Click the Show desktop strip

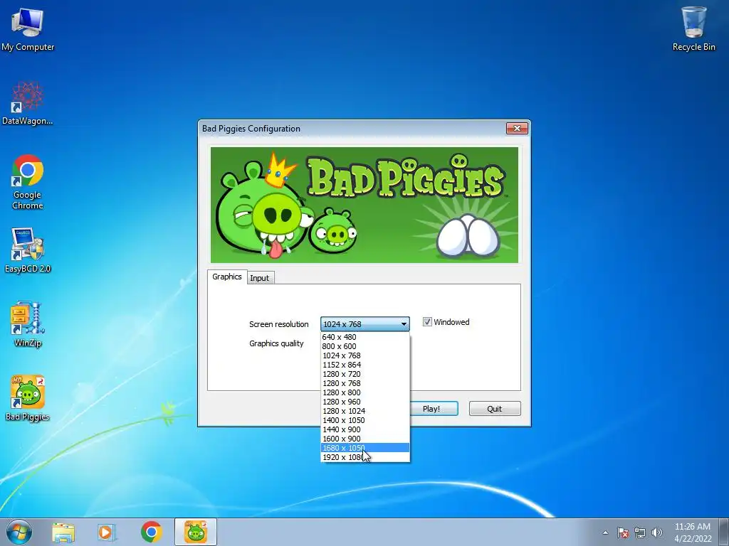tap(724, 532)
